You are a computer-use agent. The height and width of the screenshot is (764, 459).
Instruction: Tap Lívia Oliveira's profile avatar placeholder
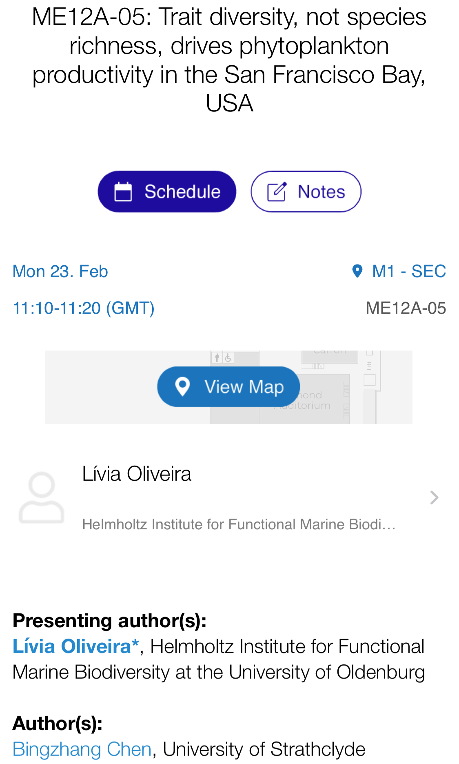click(41, 497)
